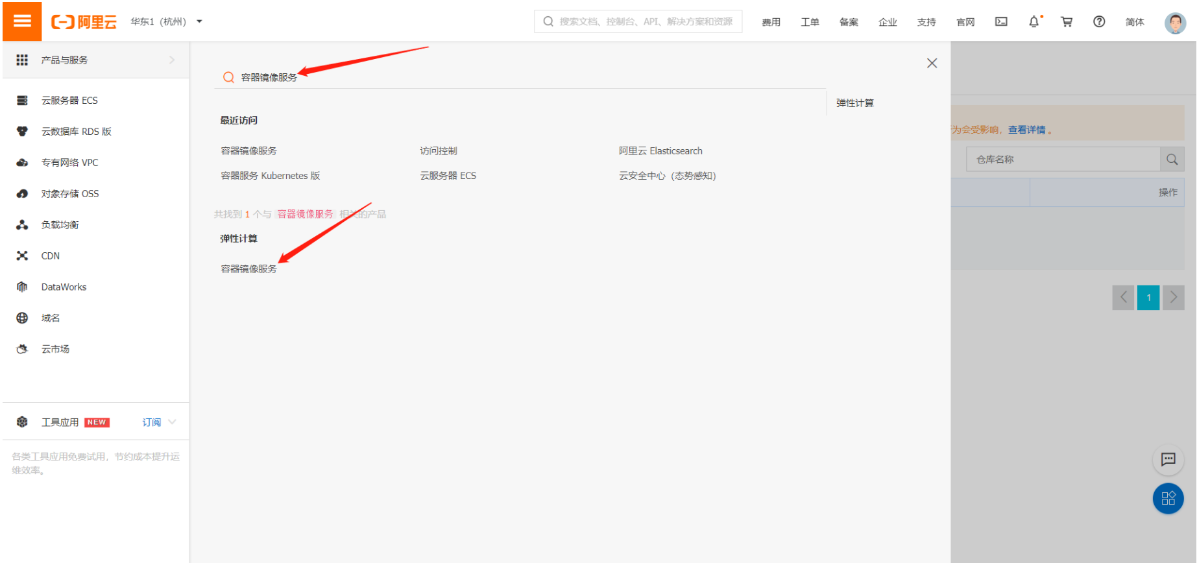Open 负载均衡 in sidebar
Image resolution: width=1197 pixels, height=563 pixels.
60,225
